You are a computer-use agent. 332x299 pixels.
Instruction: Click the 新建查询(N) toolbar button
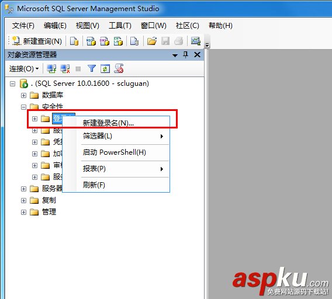click(x=37, y=41)
